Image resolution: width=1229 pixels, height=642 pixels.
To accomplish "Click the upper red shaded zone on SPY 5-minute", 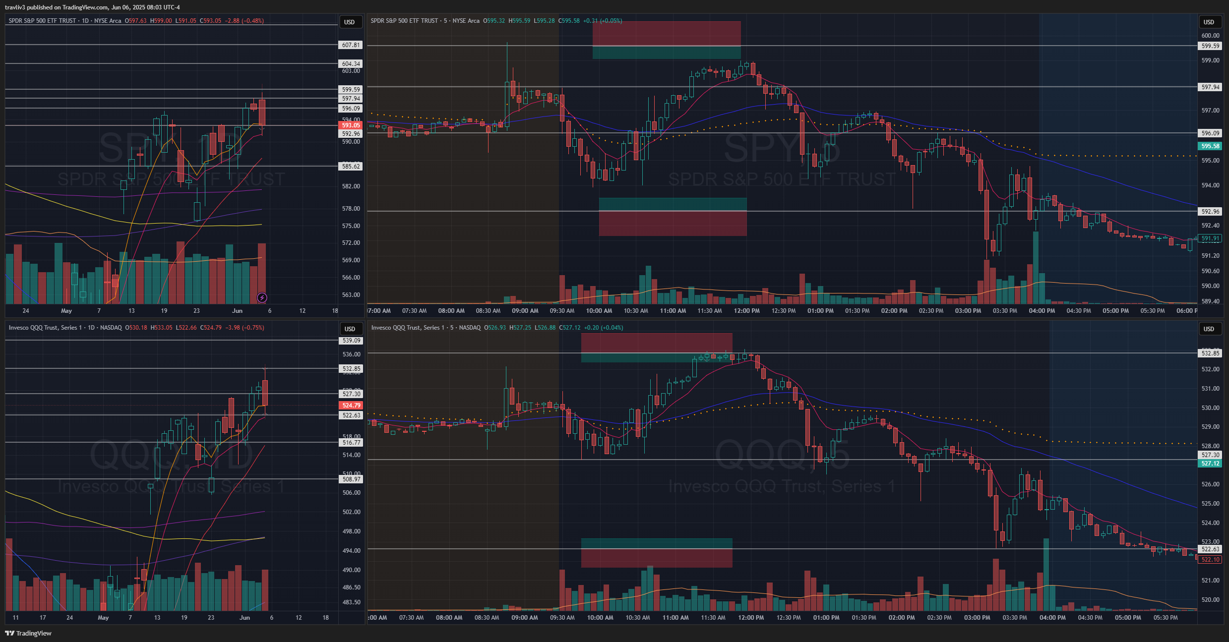I will coord(666,33).
